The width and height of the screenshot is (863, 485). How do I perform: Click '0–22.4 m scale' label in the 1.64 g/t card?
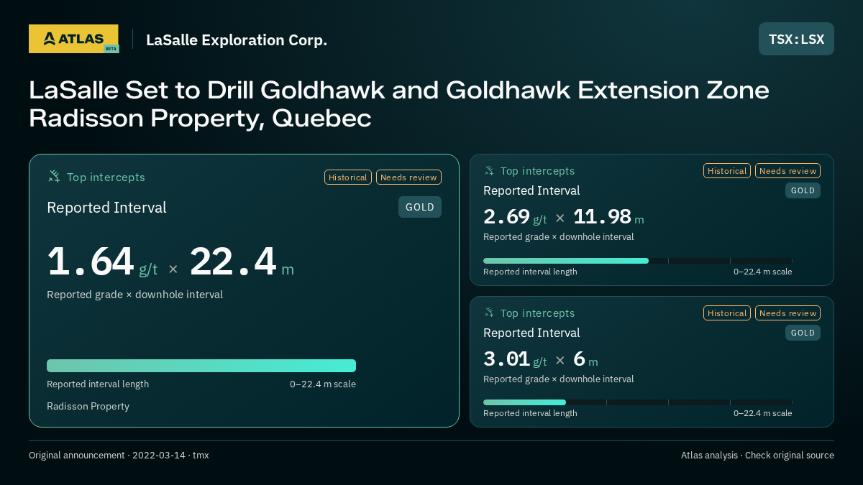[323, 384]
